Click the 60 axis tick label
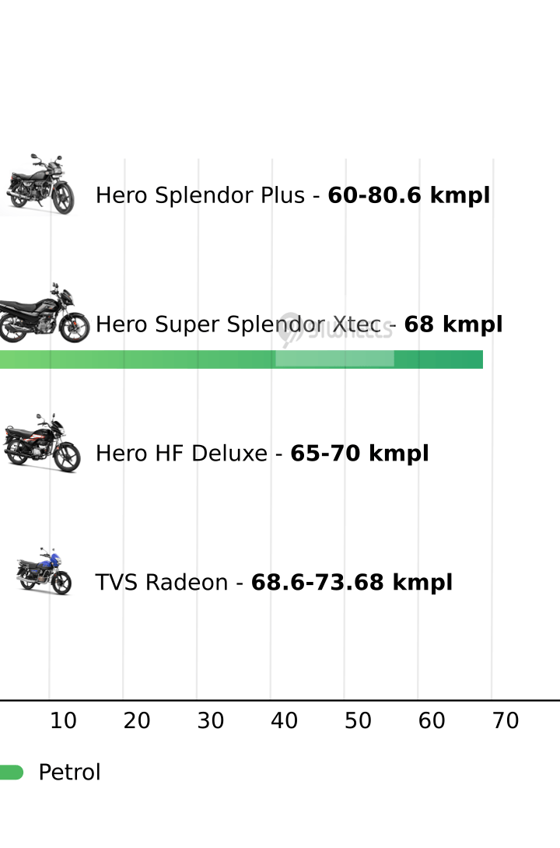The image size is (560, 848). click(432, 721)
